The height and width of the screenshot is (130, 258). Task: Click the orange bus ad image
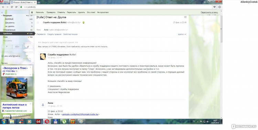pyautogui.click(x=17, y=88)
